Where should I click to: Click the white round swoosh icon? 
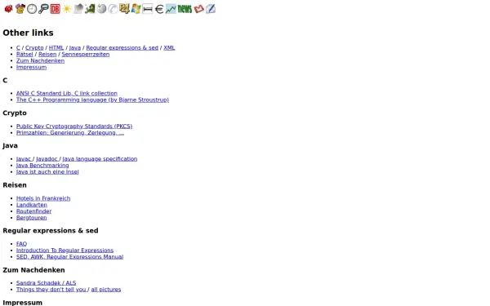coord(113,9)
